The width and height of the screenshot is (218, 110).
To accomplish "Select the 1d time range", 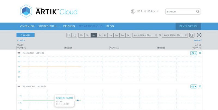I will point(105,35).
